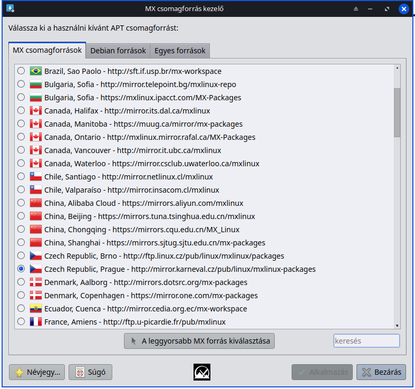
Task: Choose Denmark, Aalborg radio button
Action: click(x=21, y=282)
